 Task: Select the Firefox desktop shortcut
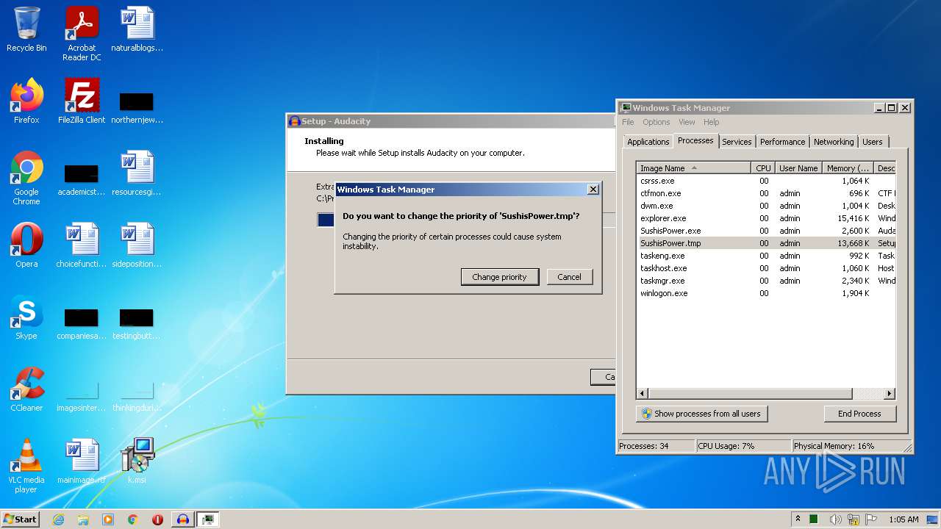[x=26, y=101]
